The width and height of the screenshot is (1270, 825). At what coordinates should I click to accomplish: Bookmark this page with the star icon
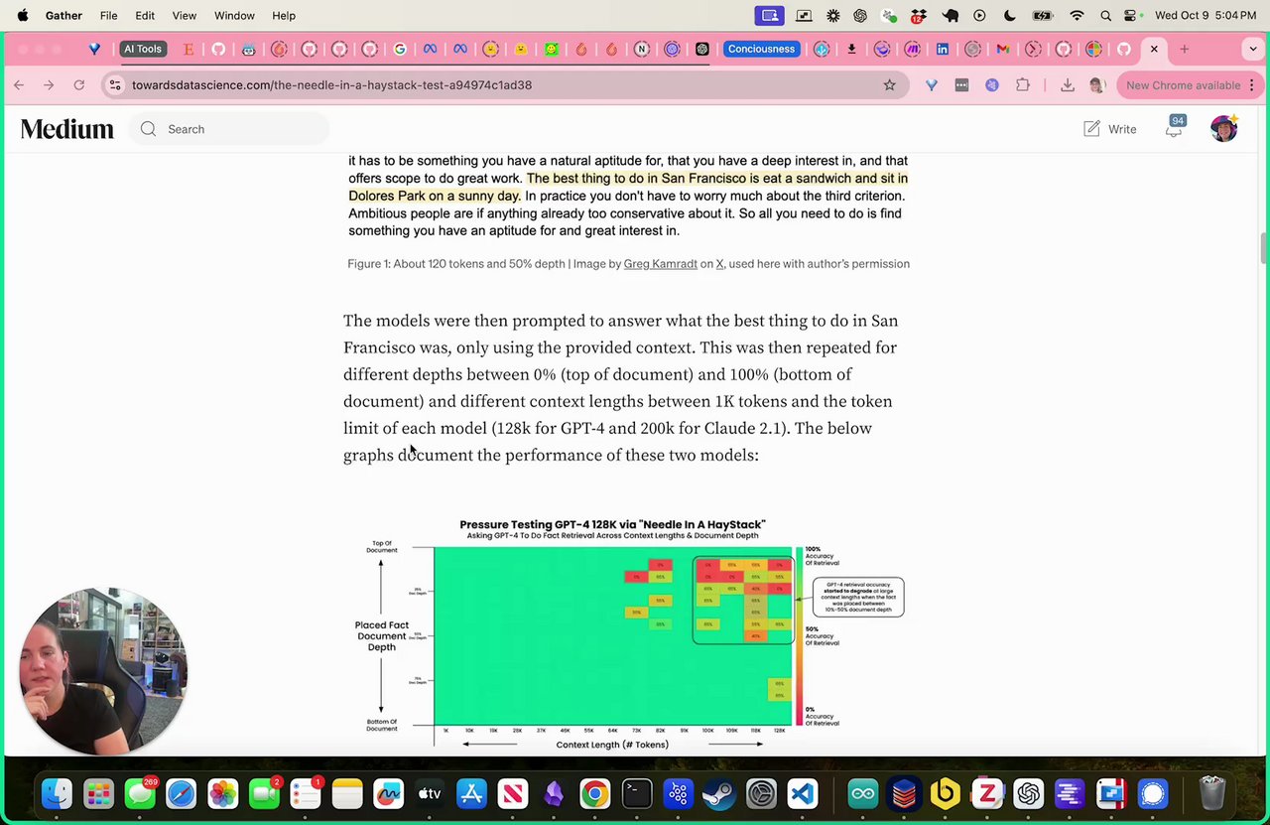[x=890, y=85]
